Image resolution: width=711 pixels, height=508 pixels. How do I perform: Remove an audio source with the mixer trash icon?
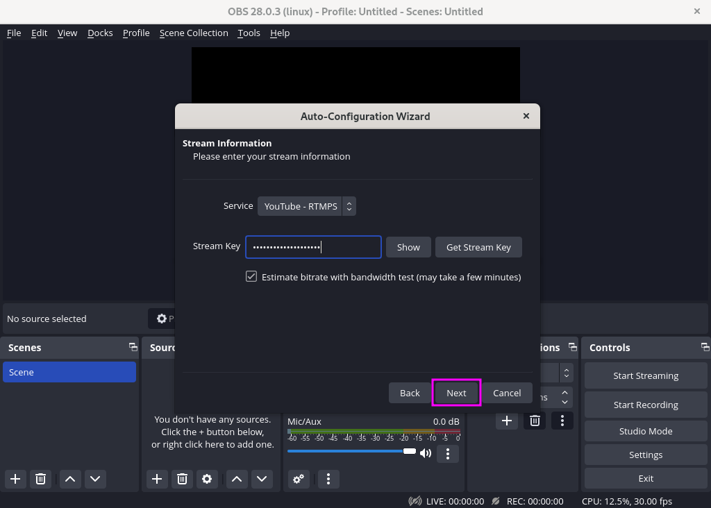(535, 421)
